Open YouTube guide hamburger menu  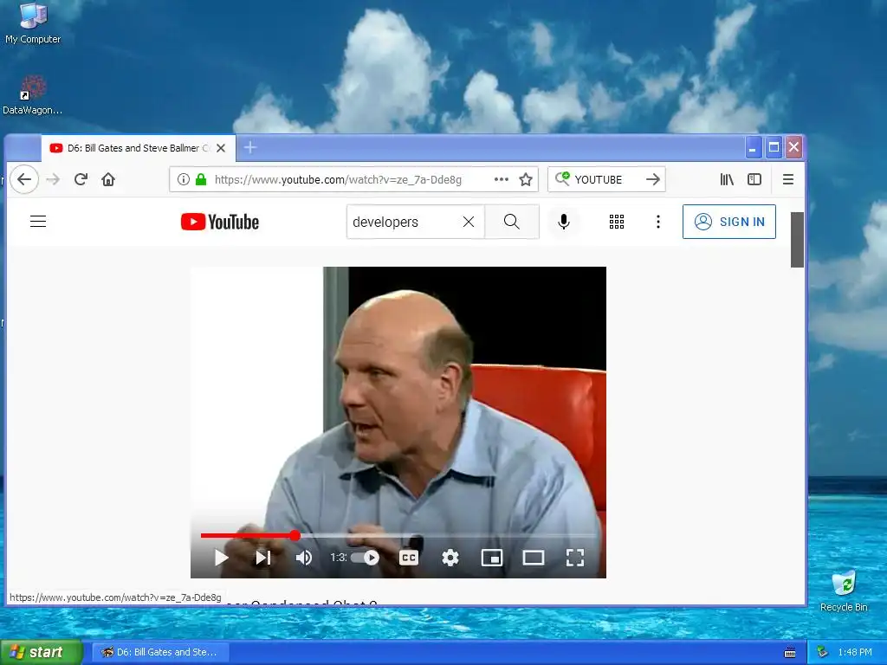(x=38, y=221)
